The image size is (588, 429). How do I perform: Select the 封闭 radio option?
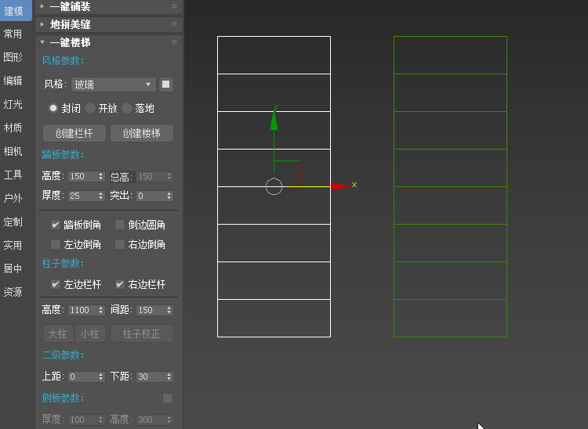click(x=53, y=108)
